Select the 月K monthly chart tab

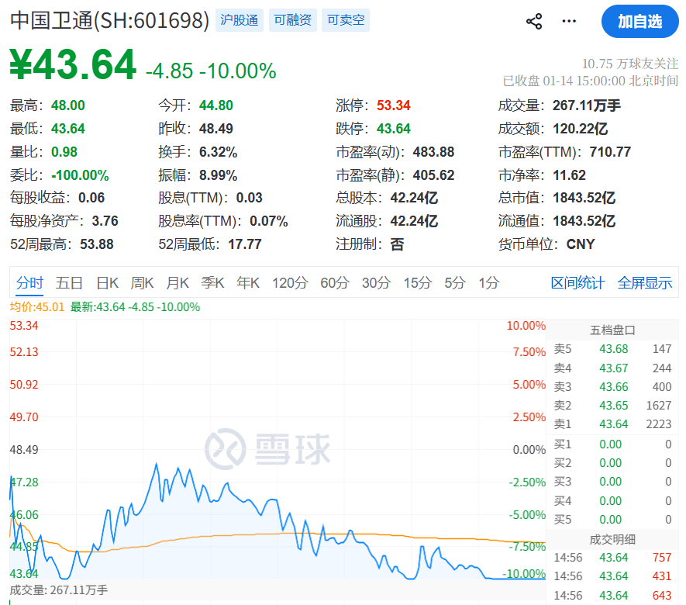tap(177, 283)
